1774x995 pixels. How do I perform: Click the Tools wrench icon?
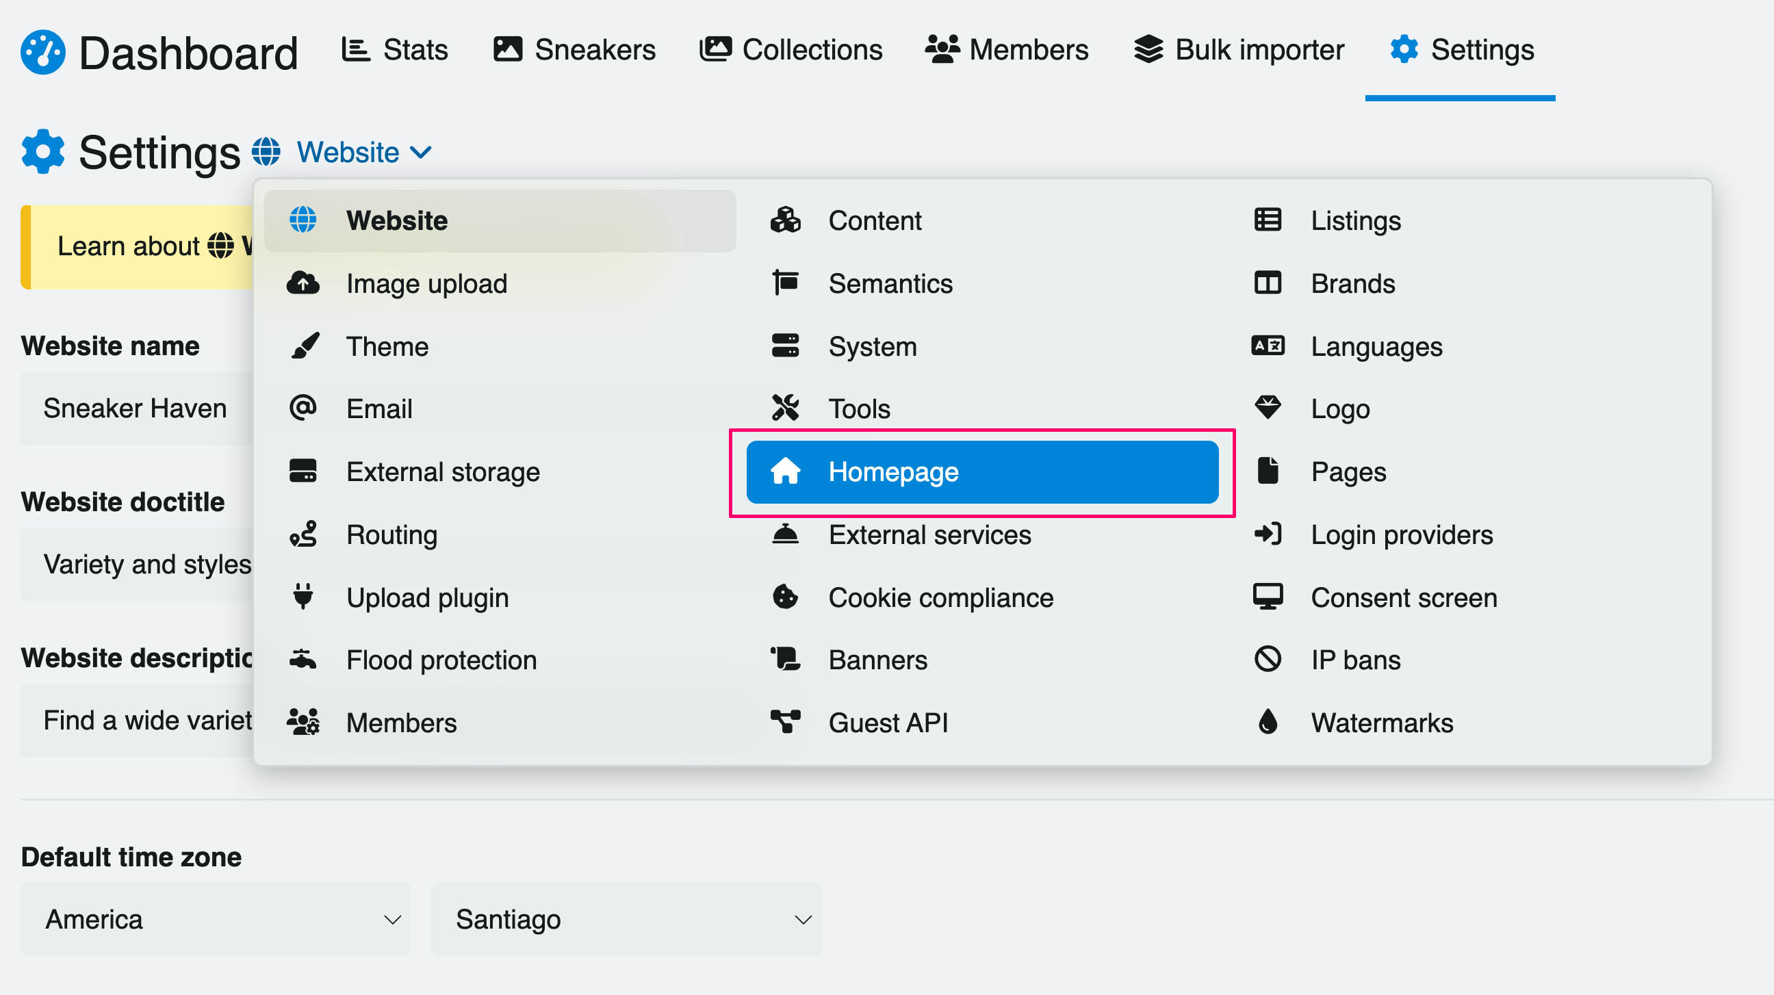click(x=785, y=409)
